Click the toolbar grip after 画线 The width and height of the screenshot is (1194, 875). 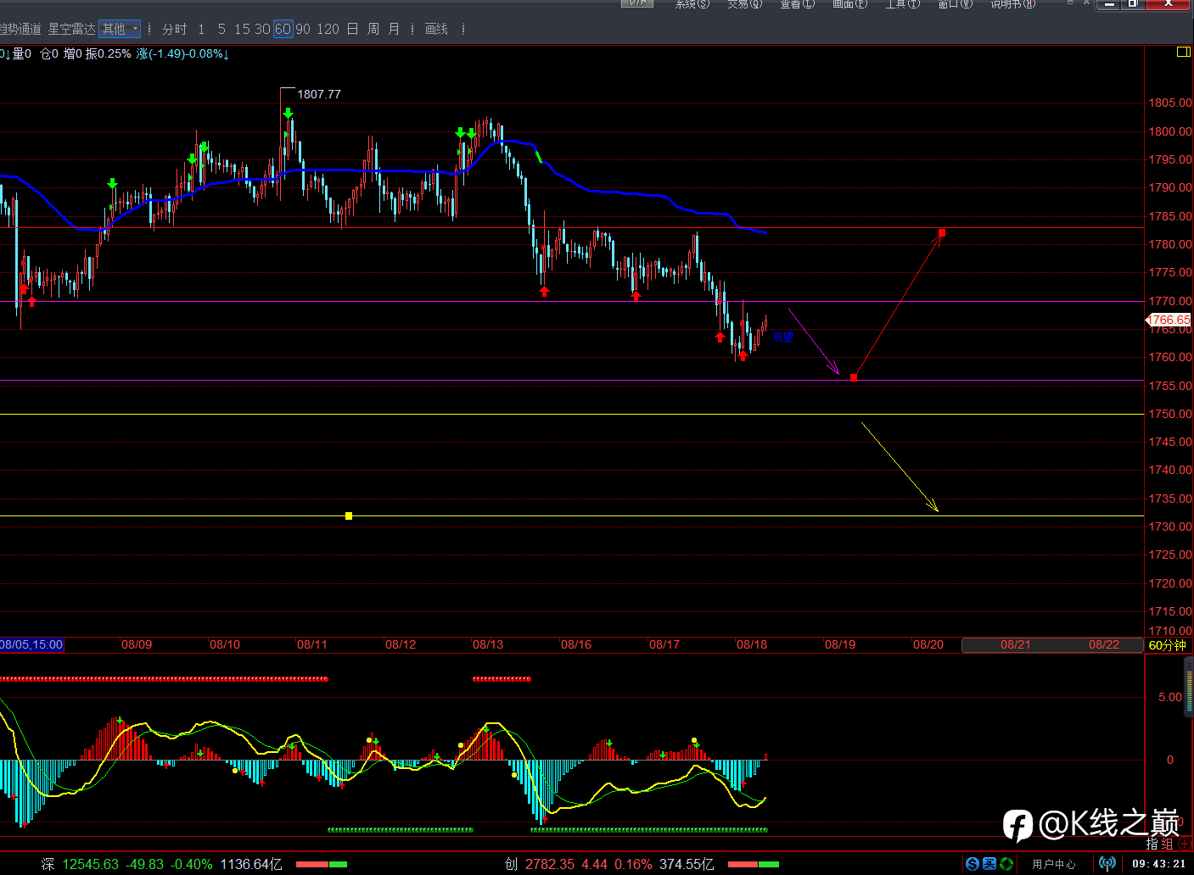(x=463, y=29)
